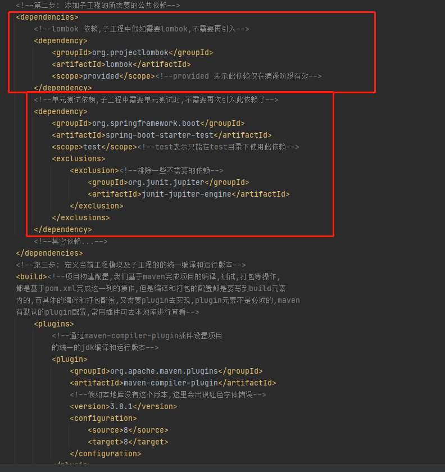
Task: Place cursor on opening <dependencies> tag
Action: point(47,17)
